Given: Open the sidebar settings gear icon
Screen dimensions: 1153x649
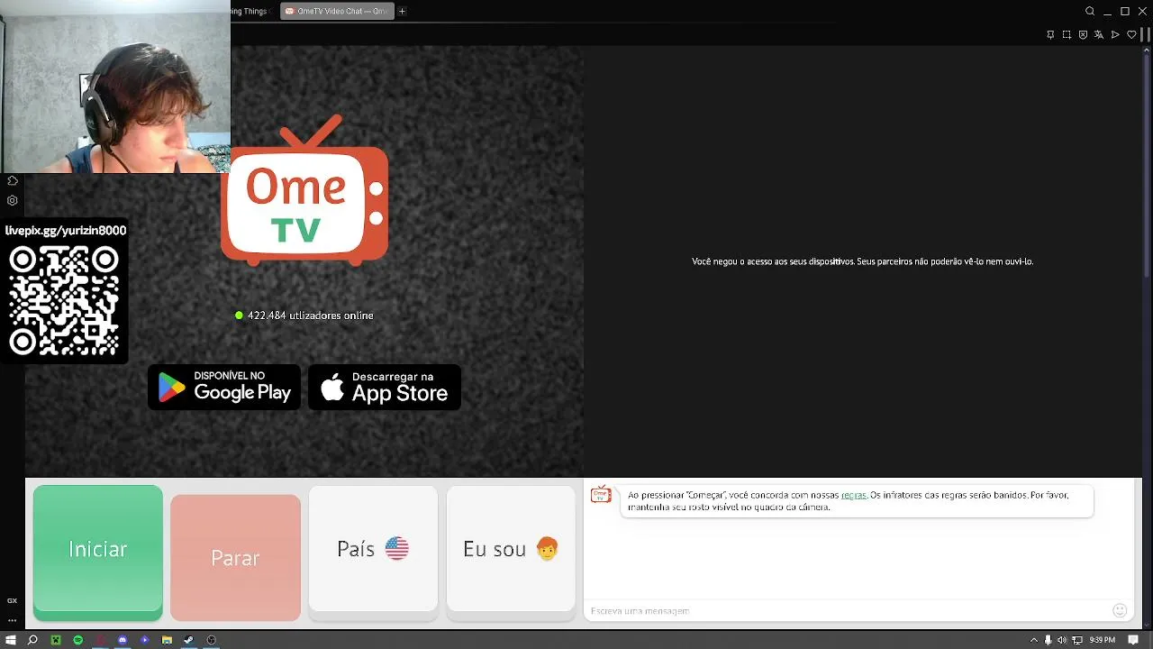Looking at the screenshot, I should [x=12, y=201].
